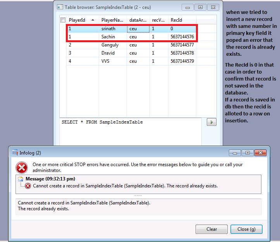280x242 pixels.
Task: Click the RecId column header
Action: (182, 20)
